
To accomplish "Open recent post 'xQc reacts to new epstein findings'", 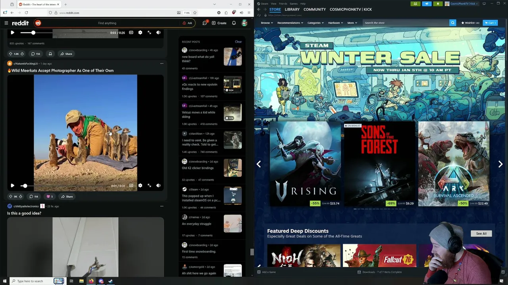I will (x=200, y=87).
